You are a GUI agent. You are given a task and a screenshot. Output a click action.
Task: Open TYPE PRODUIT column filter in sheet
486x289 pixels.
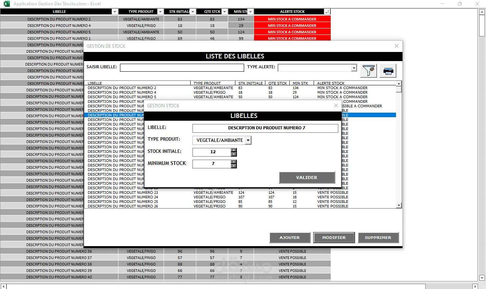[x=160, y=12]
